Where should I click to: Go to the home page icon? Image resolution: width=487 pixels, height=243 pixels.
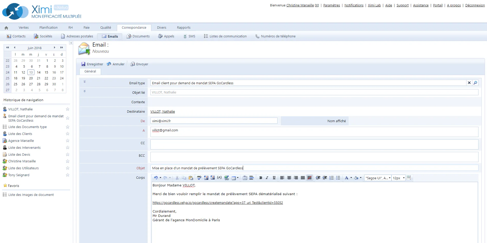coord(6,28)
